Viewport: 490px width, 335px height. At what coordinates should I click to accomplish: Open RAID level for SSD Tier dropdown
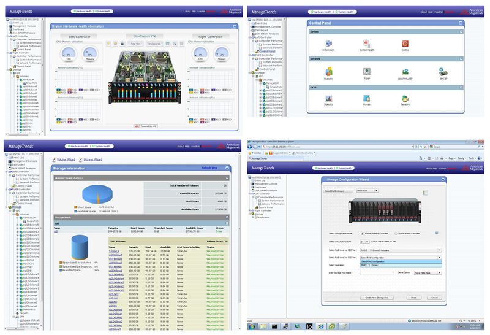(401, 258)
